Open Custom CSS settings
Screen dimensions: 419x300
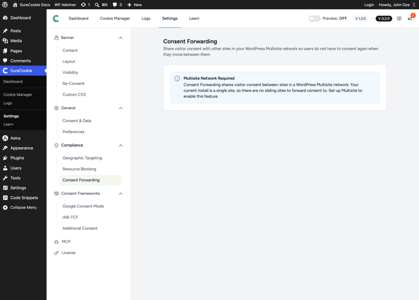(x=74, y=94)
